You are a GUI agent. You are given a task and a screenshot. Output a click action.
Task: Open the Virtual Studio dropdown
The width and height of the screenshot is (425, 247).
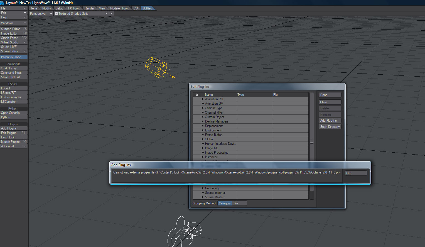point(14,42)
